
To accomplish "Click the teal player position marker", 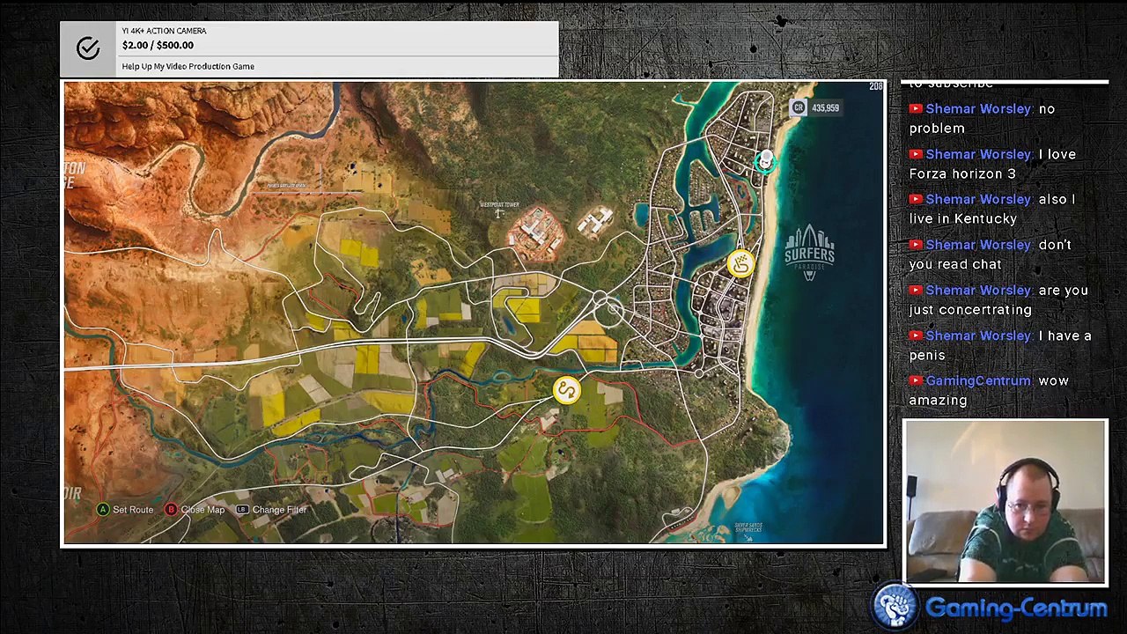I will 765,161.
